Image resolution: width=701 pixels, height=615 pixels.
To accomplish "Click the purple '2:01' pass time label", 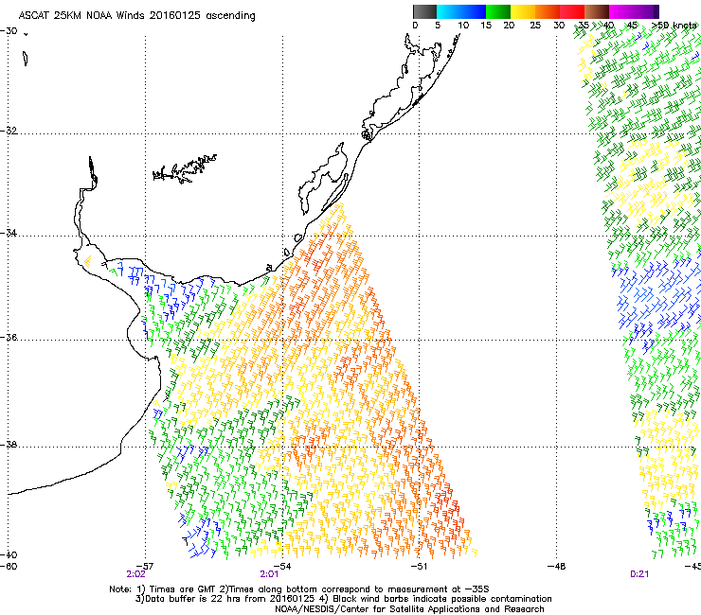I will tap(270, 574).
